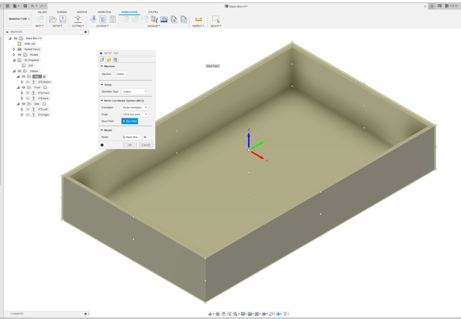This screenshot has height=319, width=461.
Task: Click the G1 G2 post process icon
Action: [x=103, y=20]
